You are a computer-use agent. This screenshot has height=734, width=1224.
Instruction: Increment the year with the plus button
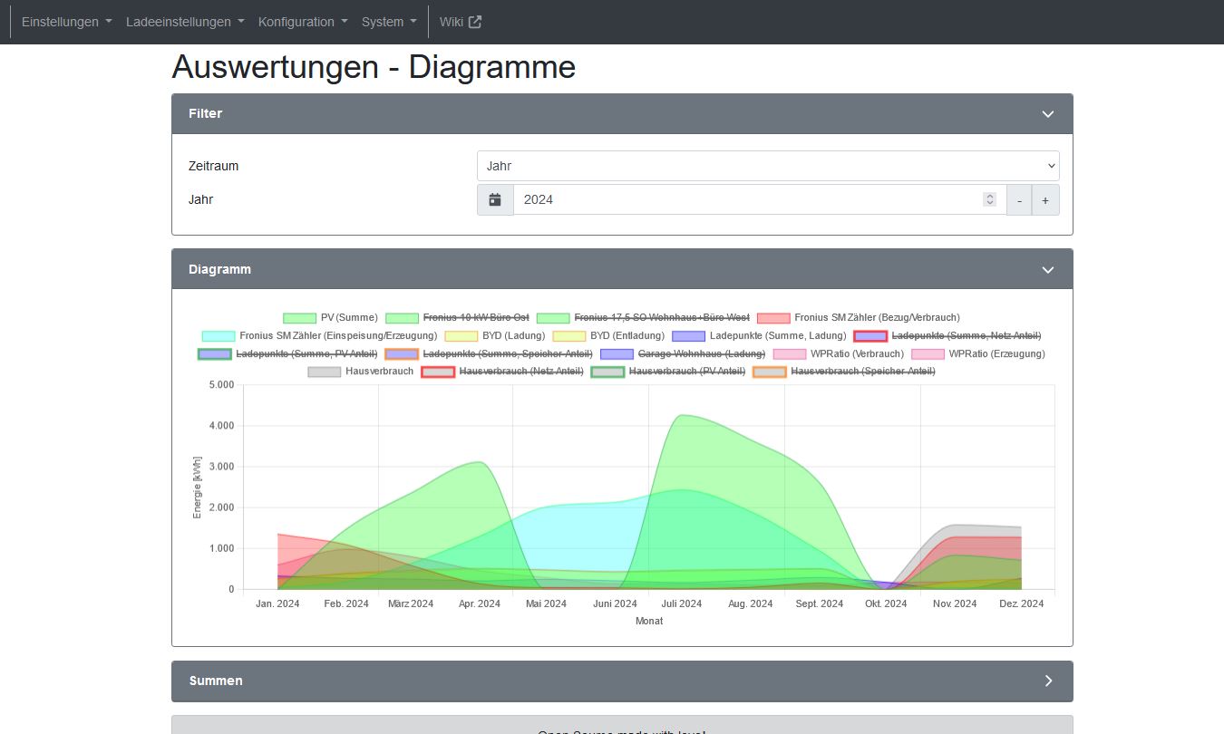(1046, 199)
